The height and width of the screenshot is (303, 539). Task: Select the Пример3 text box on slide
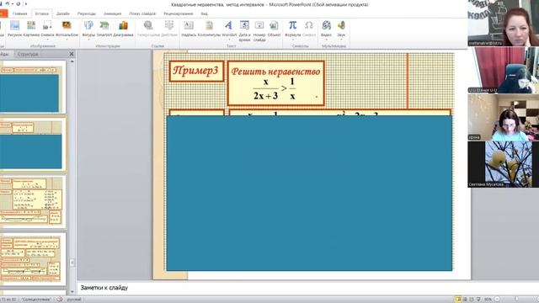(196, 71)
